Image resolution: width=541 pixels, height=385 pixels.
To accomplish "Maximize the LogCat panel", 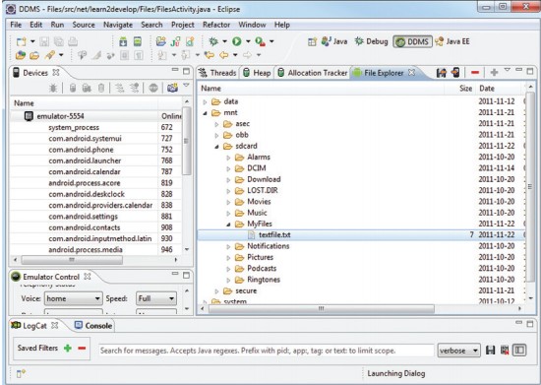I will [x=530, y=324].
